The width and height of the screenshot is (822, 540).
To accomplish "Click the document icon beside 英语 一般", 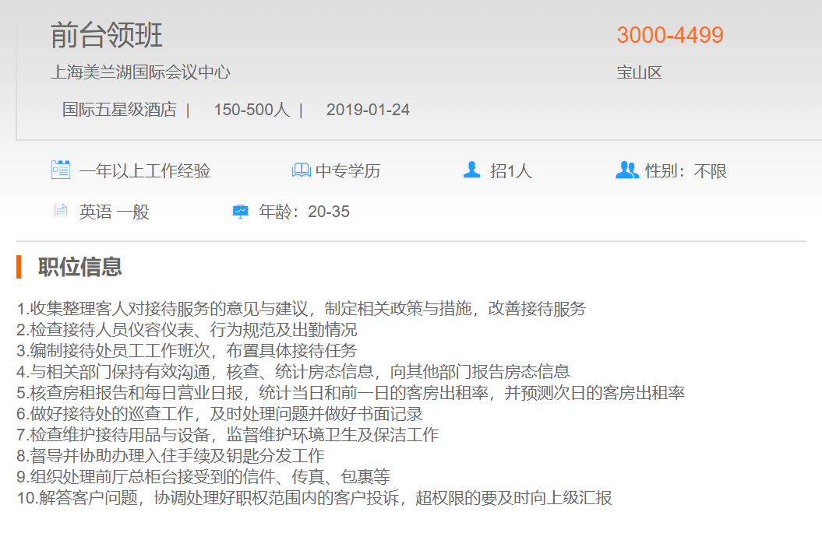I will tap(60, 211).
